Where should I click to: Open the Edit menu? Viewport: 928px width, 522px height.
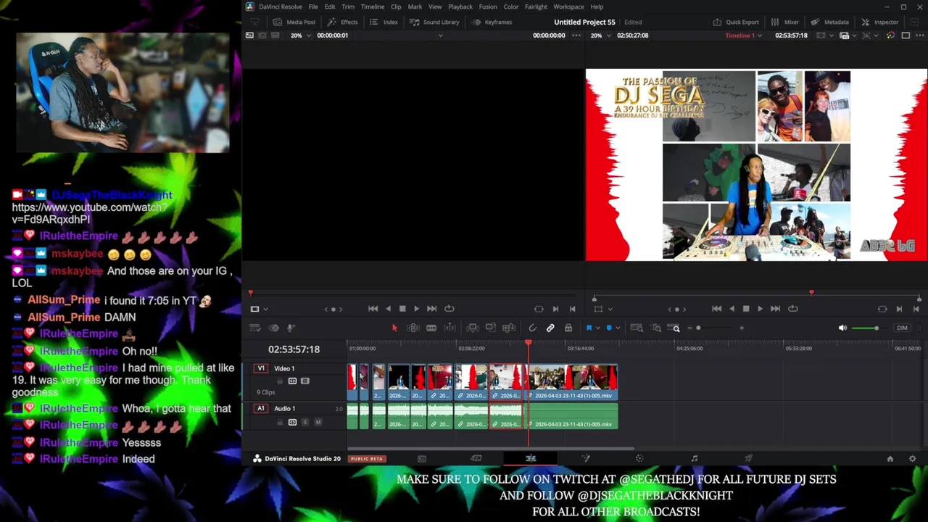click(x=330, y=7)
